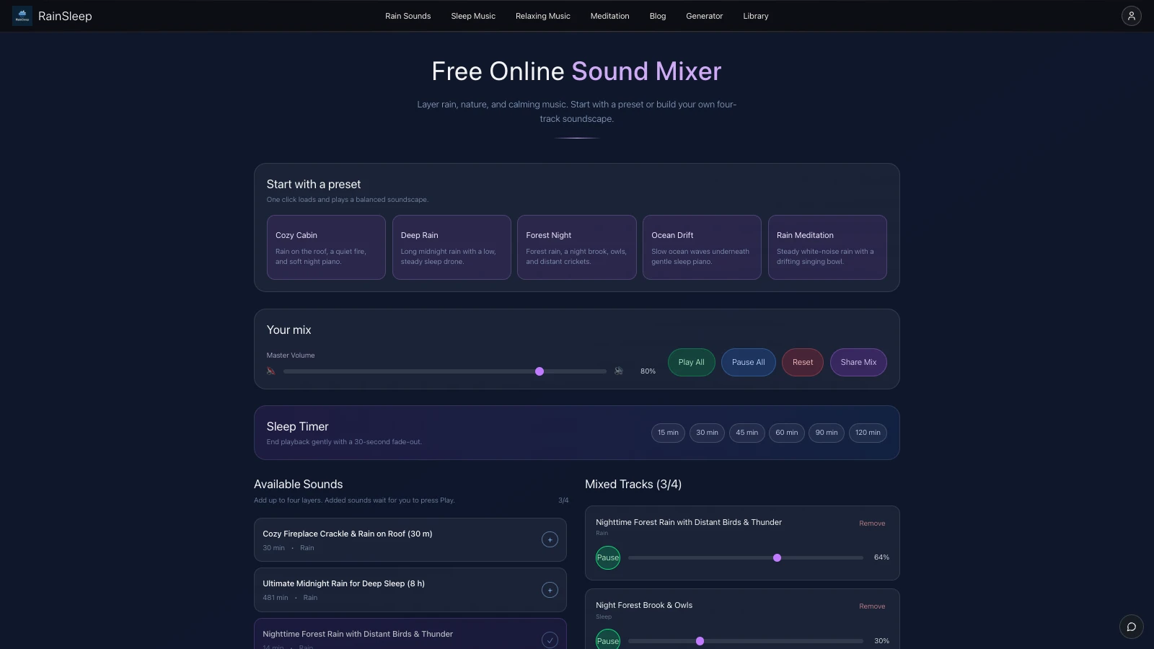Screen dimensions: 1154x649
Task: Click the Free Online Sound Mixer title
Action: [576, 71]
